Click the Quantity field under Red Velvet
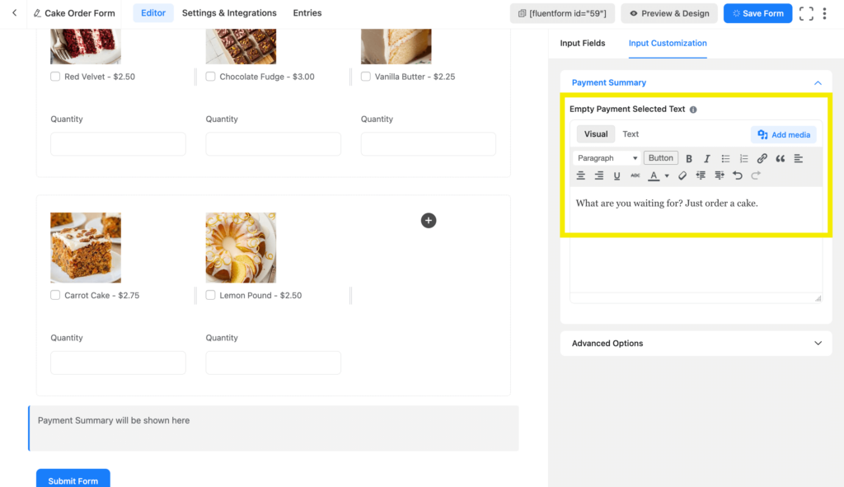Viewport: 844px width, 487px height. point(118,144)
